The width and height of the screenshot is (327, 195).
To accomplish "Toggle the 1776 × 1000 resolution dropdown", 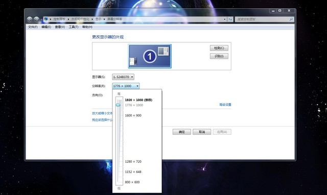I will pyautogui.click(x=126, y=86).
